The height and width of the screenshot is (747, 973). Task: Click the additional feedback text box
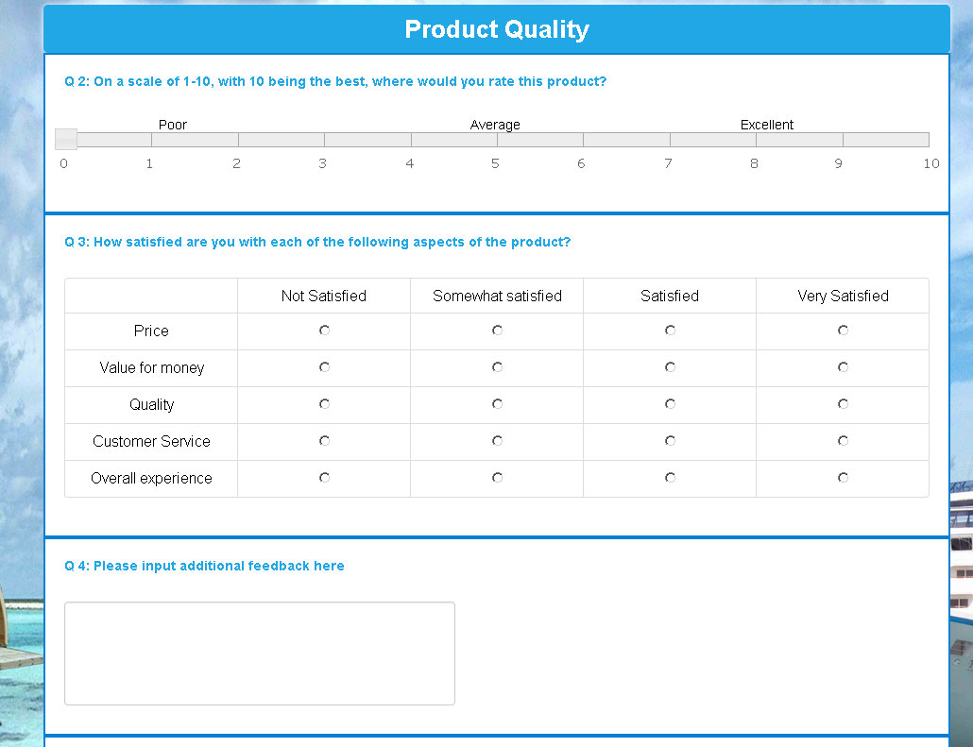point(259,653)
